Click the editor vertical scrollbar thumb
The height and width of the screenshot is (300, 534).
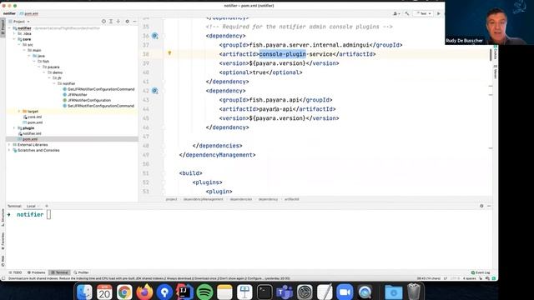pyautogui.click(x=491, y=55)
